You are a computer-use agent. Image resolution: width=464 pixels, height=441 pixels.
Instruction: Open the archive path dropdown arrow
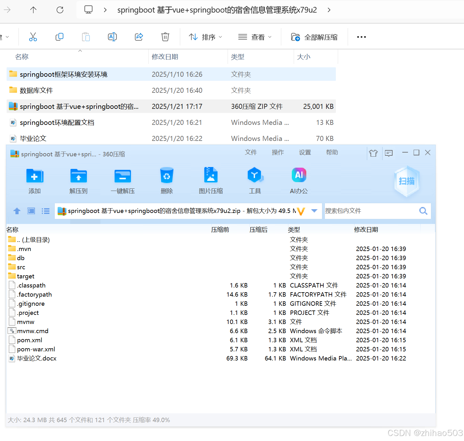point(314,211)
